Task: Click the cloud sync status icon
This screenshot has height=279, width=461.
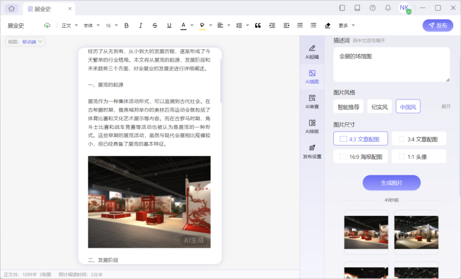Action: pos(47,26)
